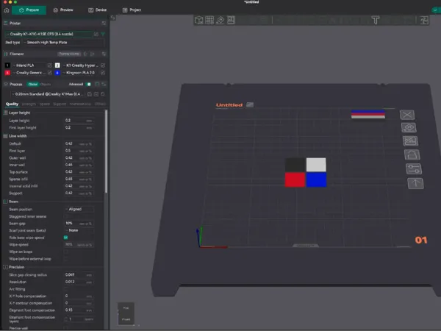Open the 0.20mm Standard process preset dropdown
The width and height of the screenshot is (441, 331).
pyautogui.click(x=48, y=94)
